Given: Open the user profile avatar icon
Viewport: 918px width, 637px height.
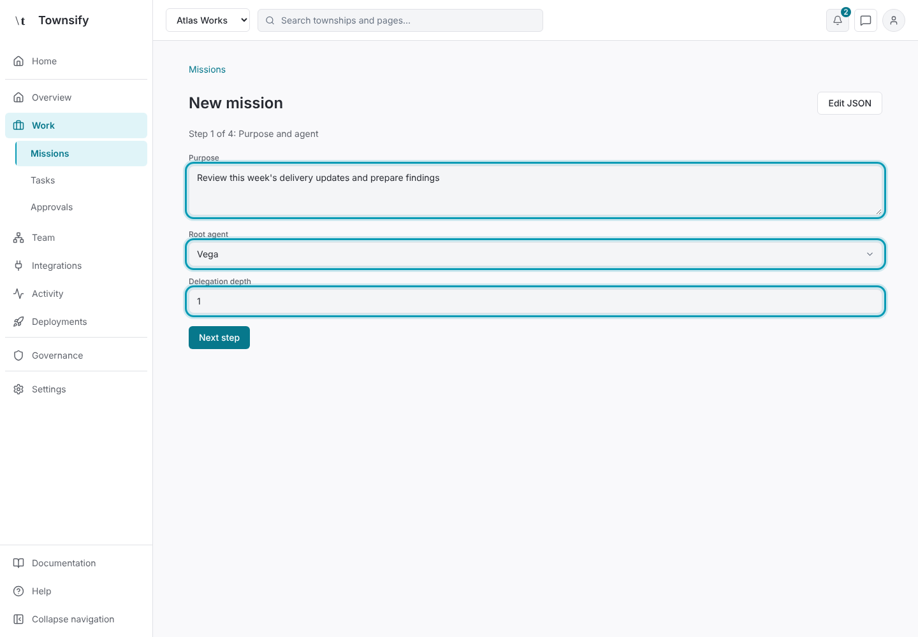Looking at the screenshot, I should (x=894, y=20).
